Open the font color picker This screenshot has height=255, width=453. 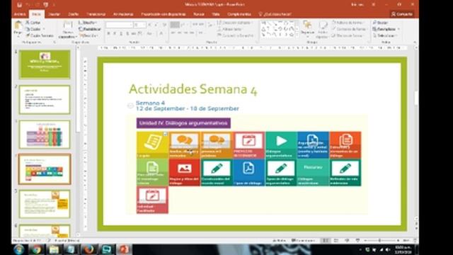(x=161, y=34)
